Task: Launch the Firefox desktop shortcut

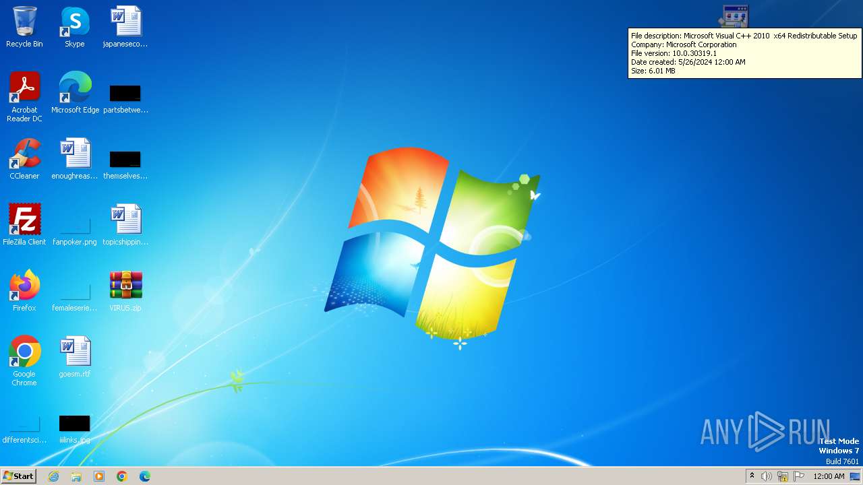Action: coord(24,291)
